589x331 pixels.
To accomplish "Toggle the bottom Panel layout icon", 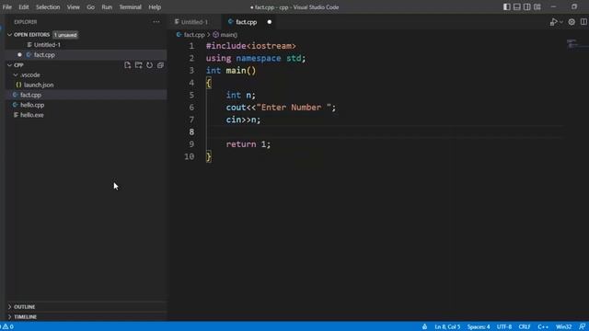I will pos(517,6).
